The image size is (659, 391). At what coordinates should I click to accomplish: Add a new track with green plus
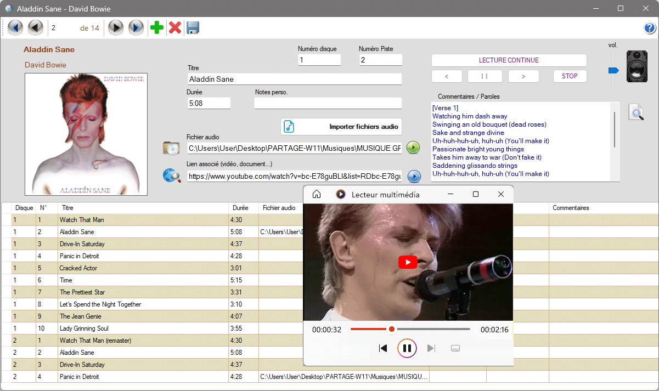pos(157,27)
